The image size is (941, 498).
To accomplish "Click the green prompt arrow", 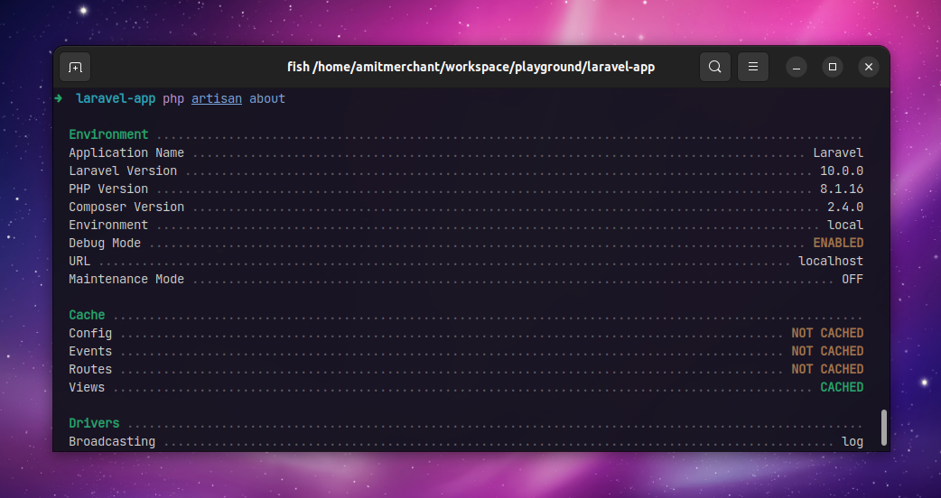I will pos(58,98).
